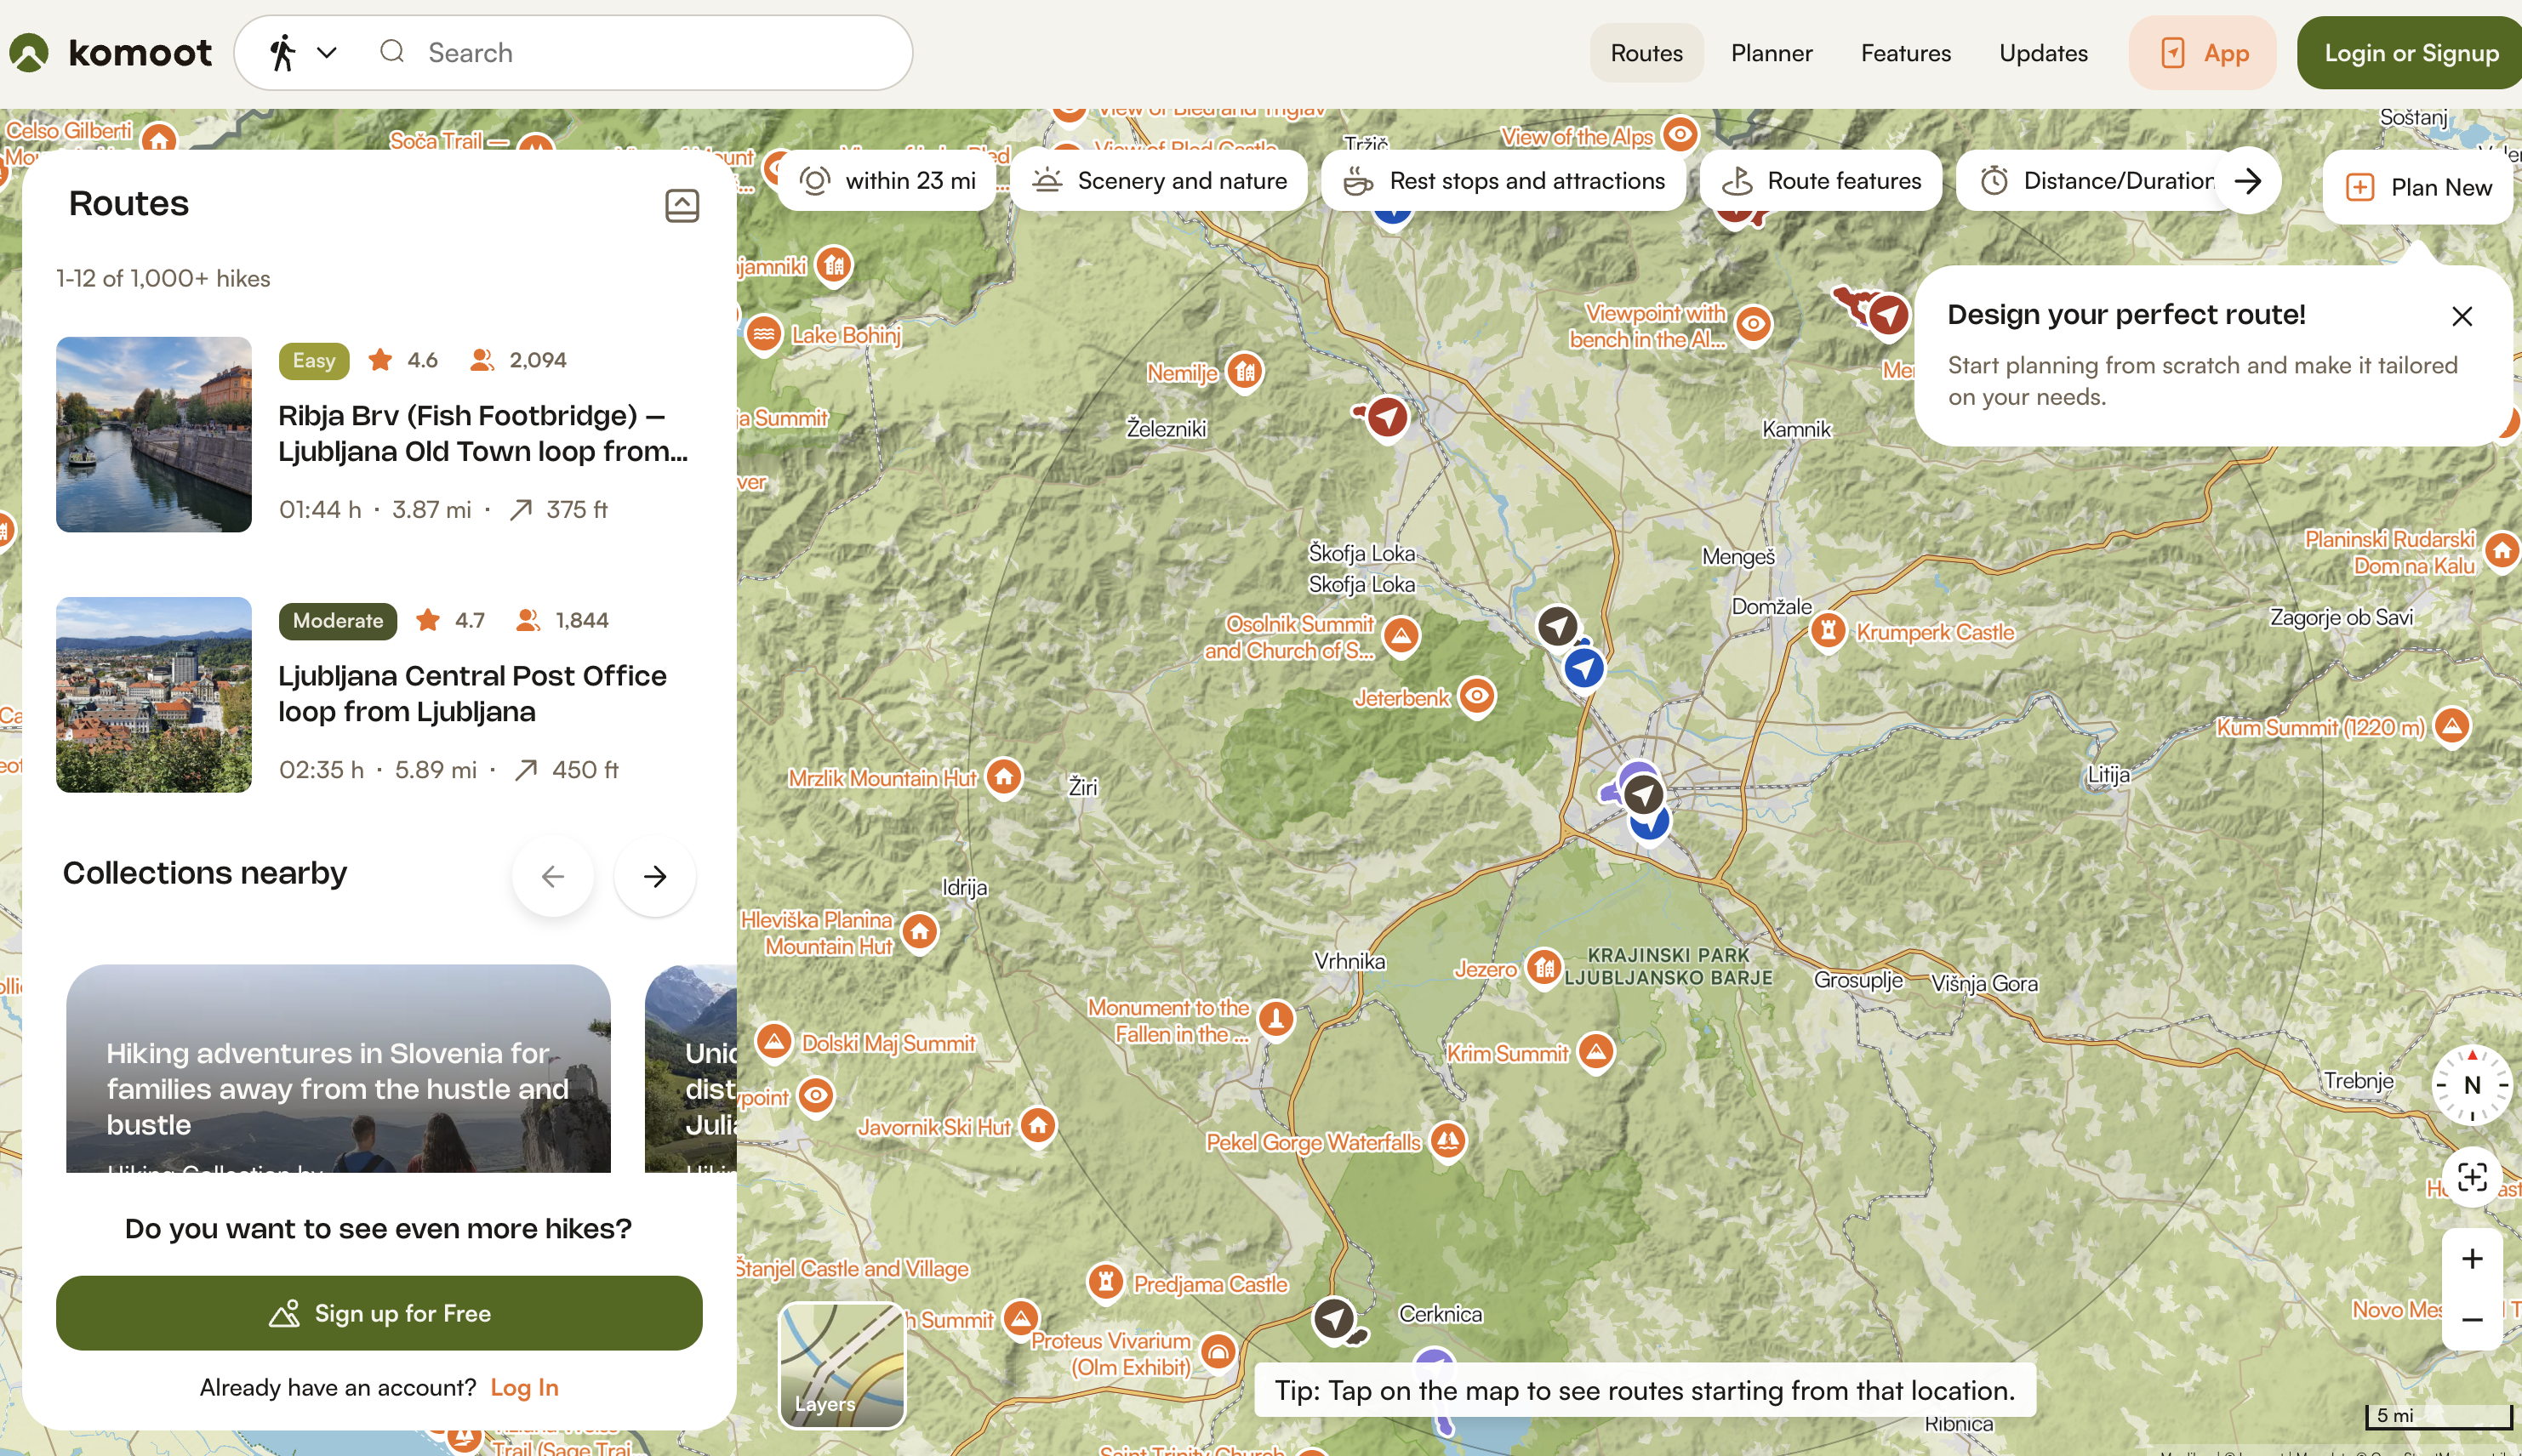Center map on my location
This screenshot has width=2522, height=1456.
[x=2472, y=1177]
